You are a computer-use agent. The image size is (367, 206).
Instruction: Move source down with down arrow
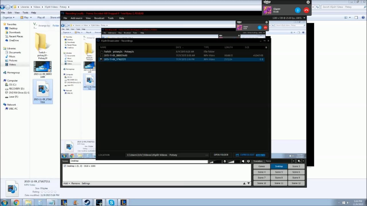tap(249, 183)
